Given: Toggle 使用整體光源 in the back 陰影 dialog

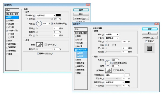Looking at the screenshot, I should click(52, 24).
